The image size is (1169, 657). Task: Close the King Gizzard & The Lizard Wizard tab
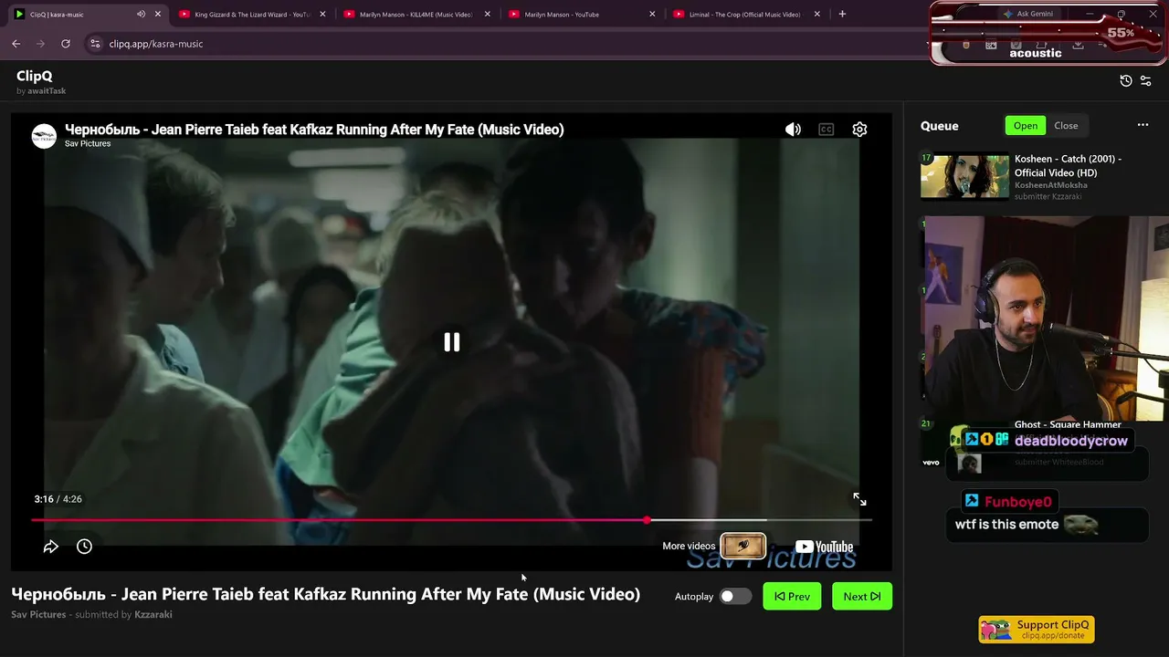[323, 14]
